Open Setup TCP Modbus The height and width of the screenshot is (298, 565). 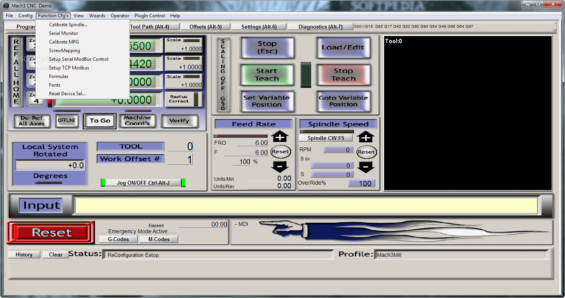tap(82, 68)
